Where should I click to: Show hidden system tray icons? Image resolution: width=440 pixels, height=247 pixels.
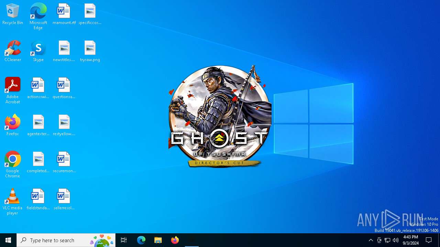pyautogui.click(x=371, y=240)
